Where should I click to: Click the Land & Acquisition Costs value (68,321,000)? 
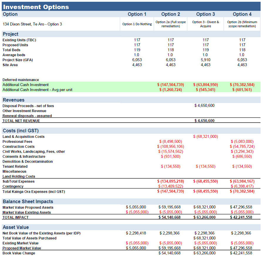point(205,137)
